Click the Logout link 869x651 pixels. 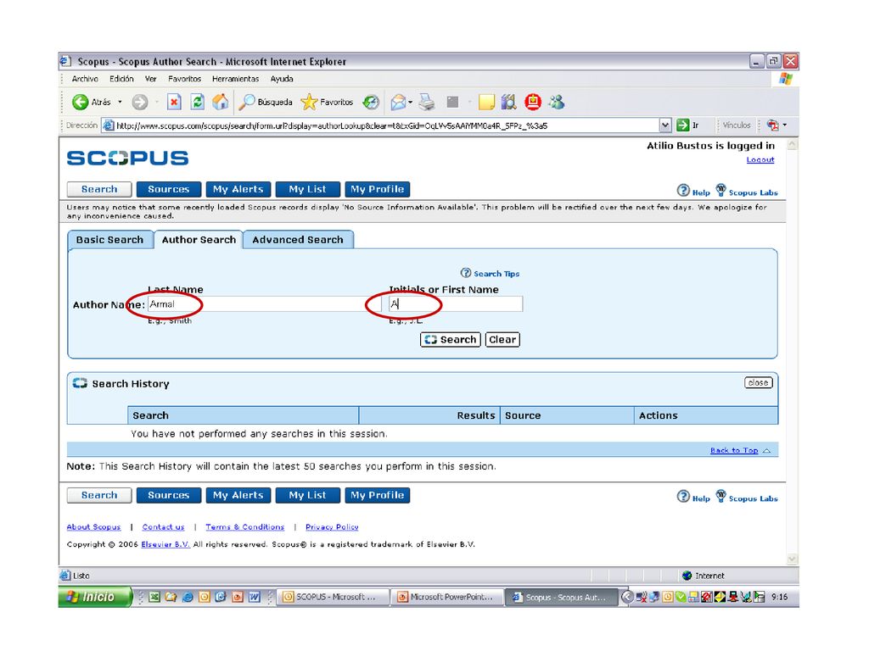pos(760,159)
